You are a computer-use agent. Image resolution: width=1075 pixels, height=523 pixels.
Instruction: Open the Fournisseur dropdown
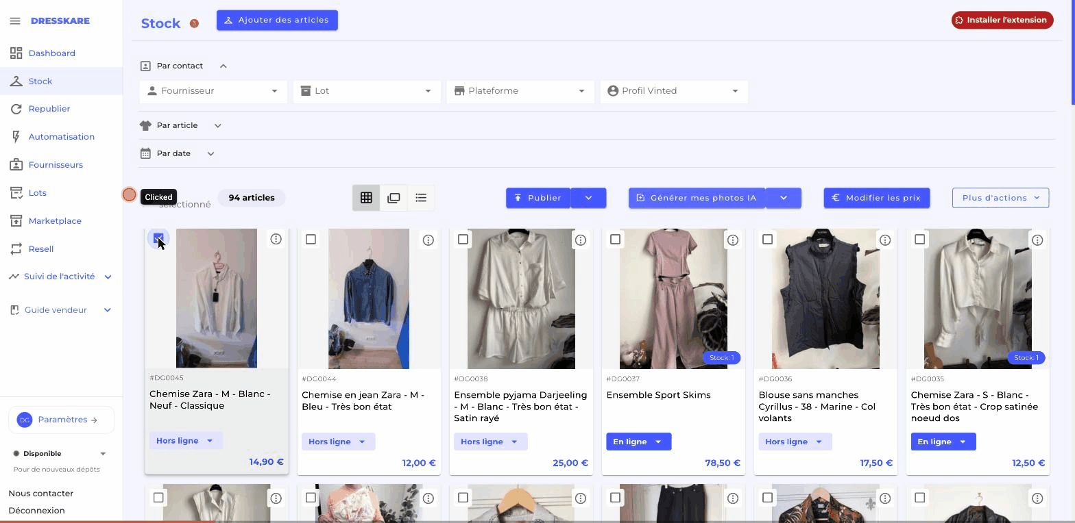click(213, 91)
